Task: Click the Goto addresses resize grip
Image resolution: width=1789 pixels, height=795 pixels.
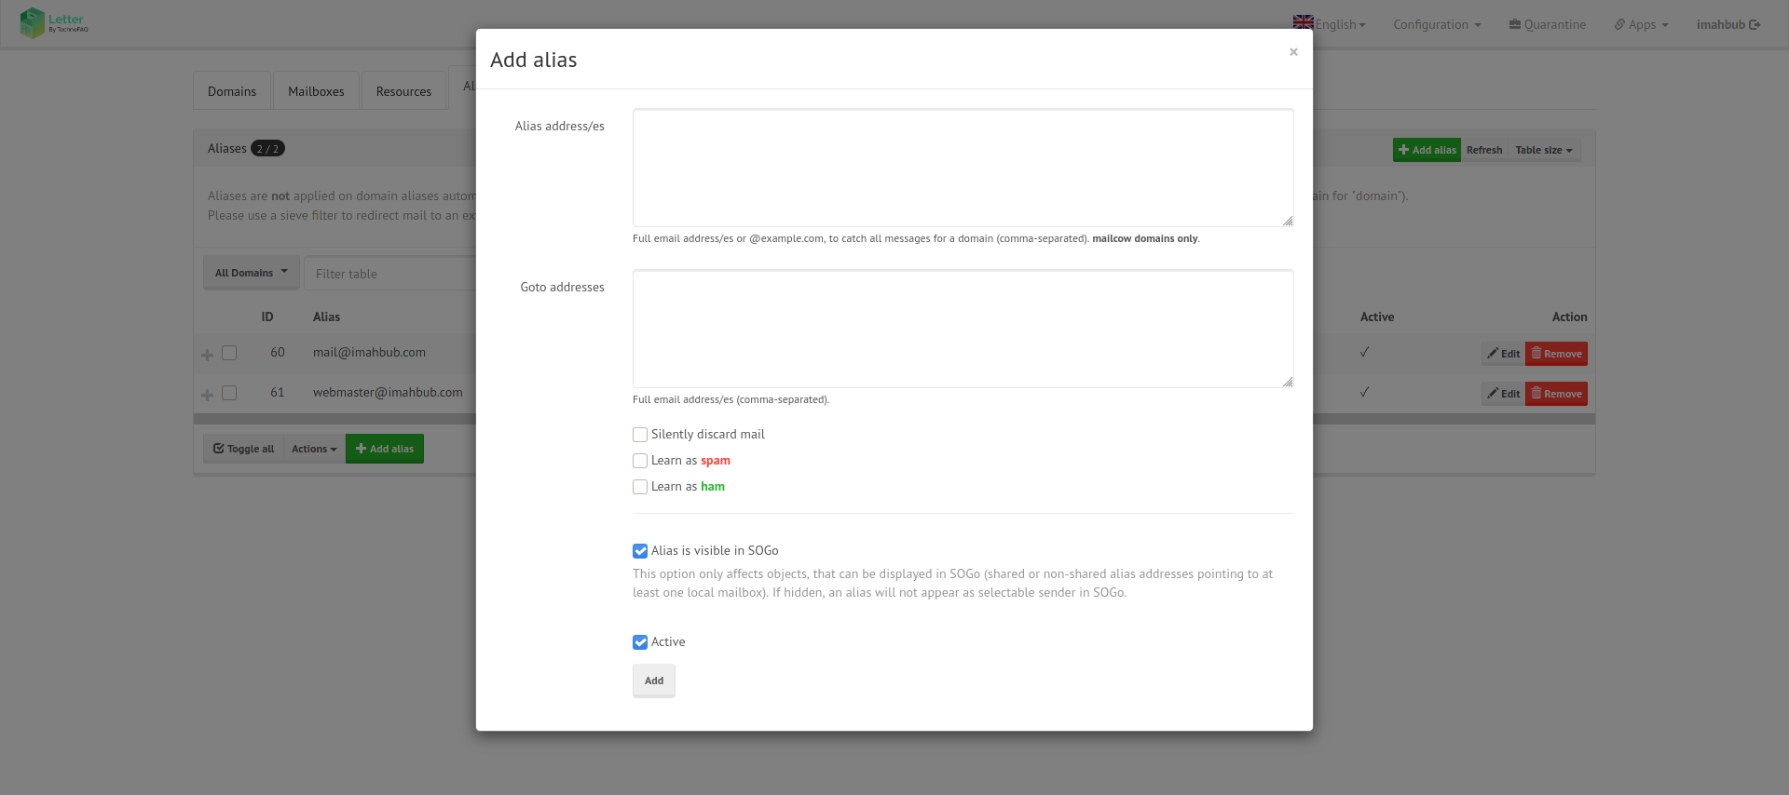Action: [1288, 382]
